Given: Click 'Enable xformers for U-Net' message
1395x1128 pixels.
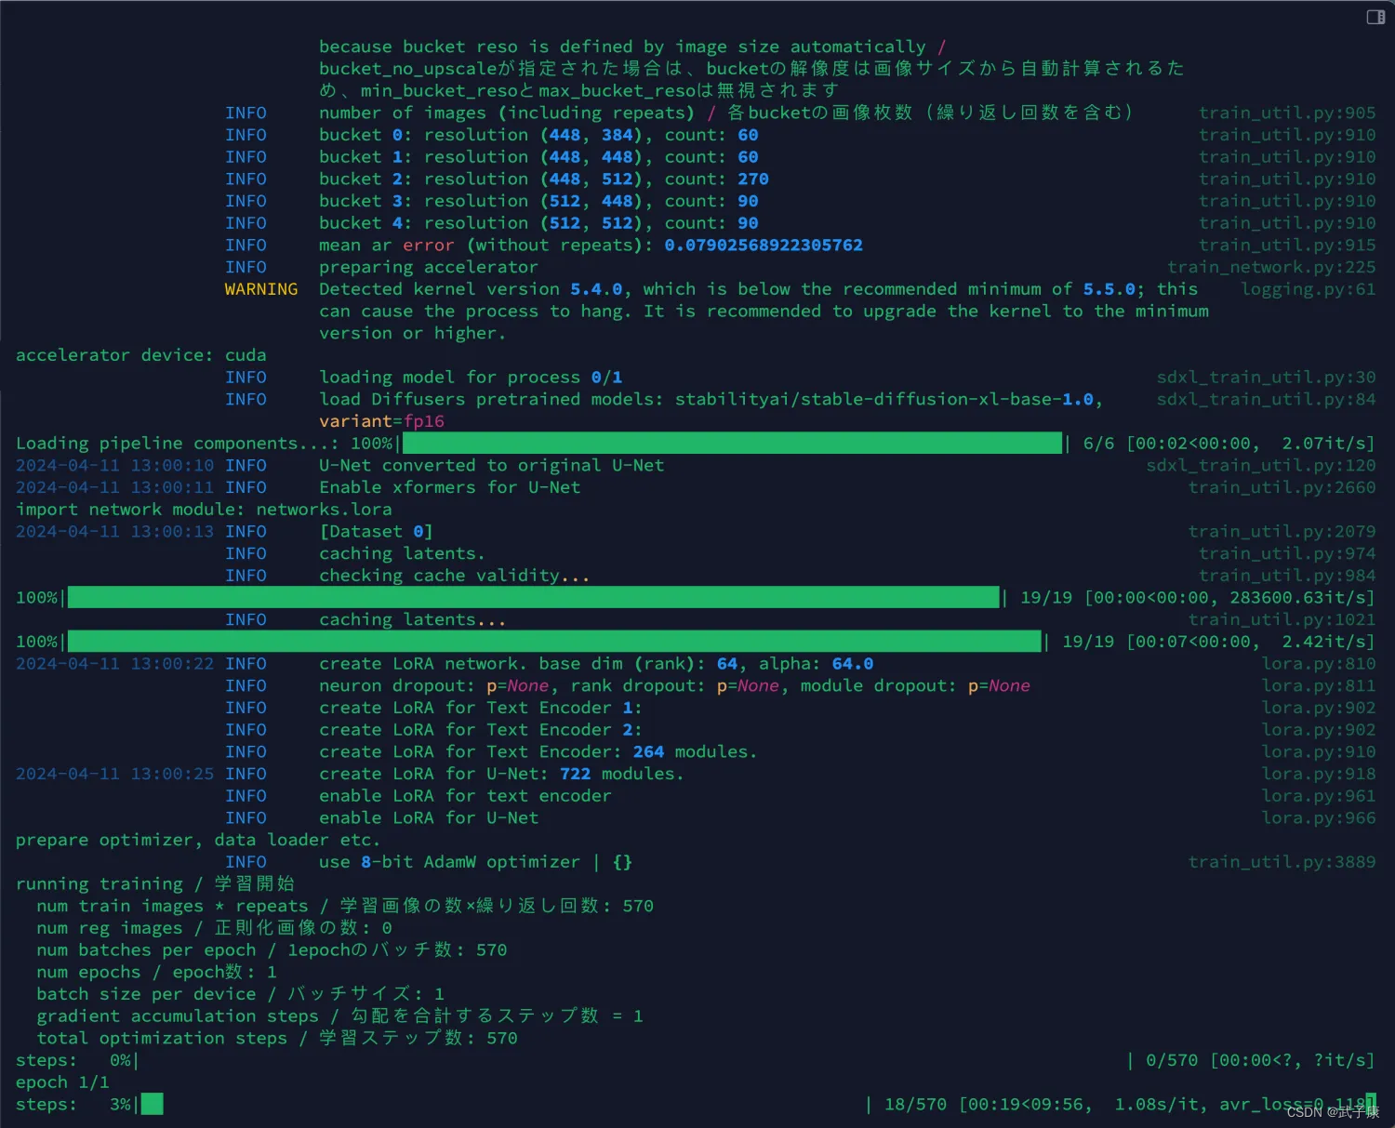Looking at the screenshot, I should (450, 487).
